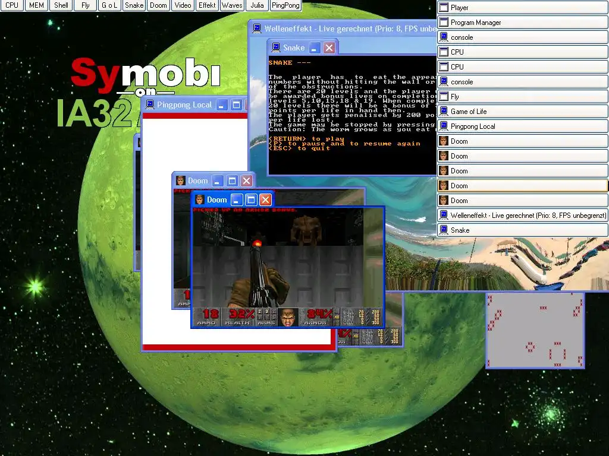Activate Welleneffekt entry in window list
This screenshot has width=609, height=456.
click(x=522, y=215)
